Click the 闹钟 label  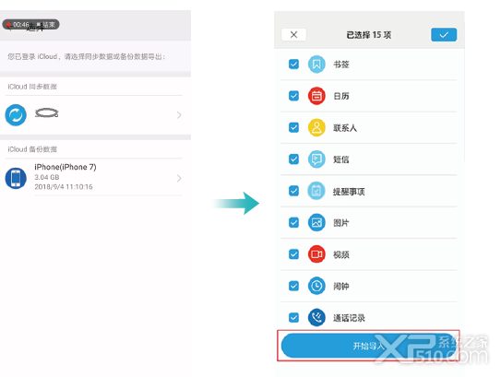pos(341,287)
